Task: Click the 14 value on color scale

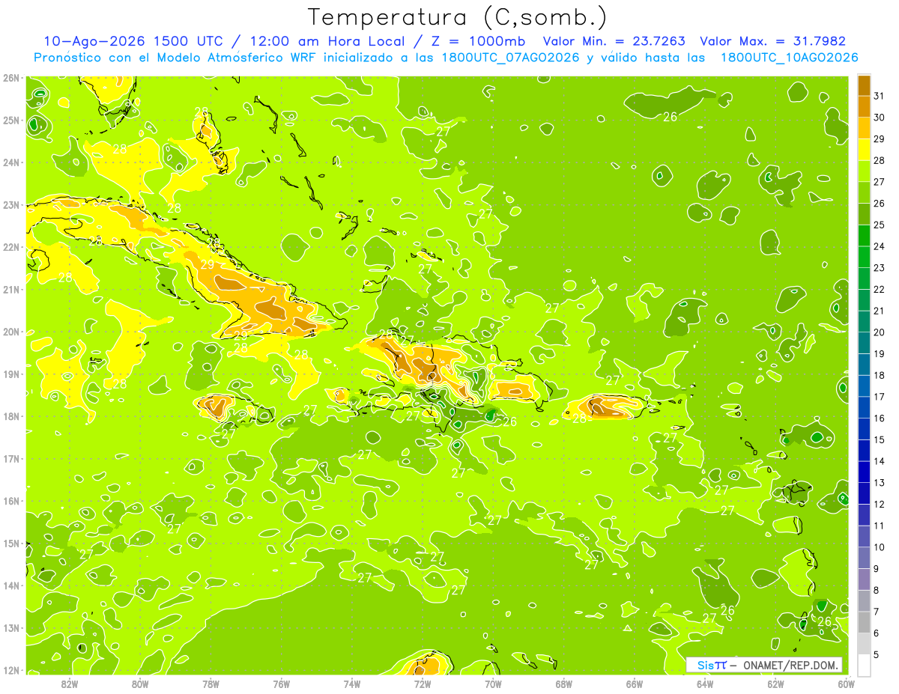Action: click(x=880, y=461)
